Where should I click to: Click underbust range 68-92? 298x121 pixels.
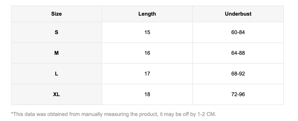point(238,74)
